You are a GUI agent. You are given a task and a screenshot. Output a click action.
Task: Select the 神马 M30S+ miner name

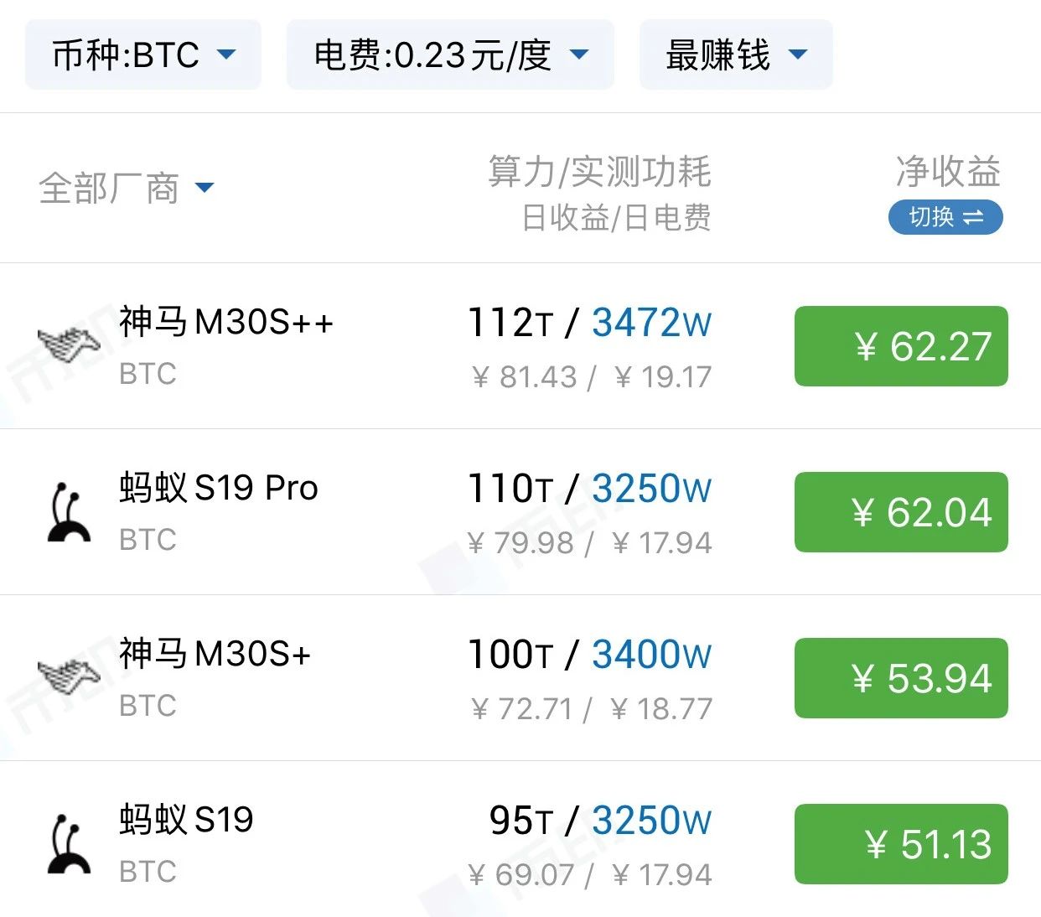pos(215,654)
